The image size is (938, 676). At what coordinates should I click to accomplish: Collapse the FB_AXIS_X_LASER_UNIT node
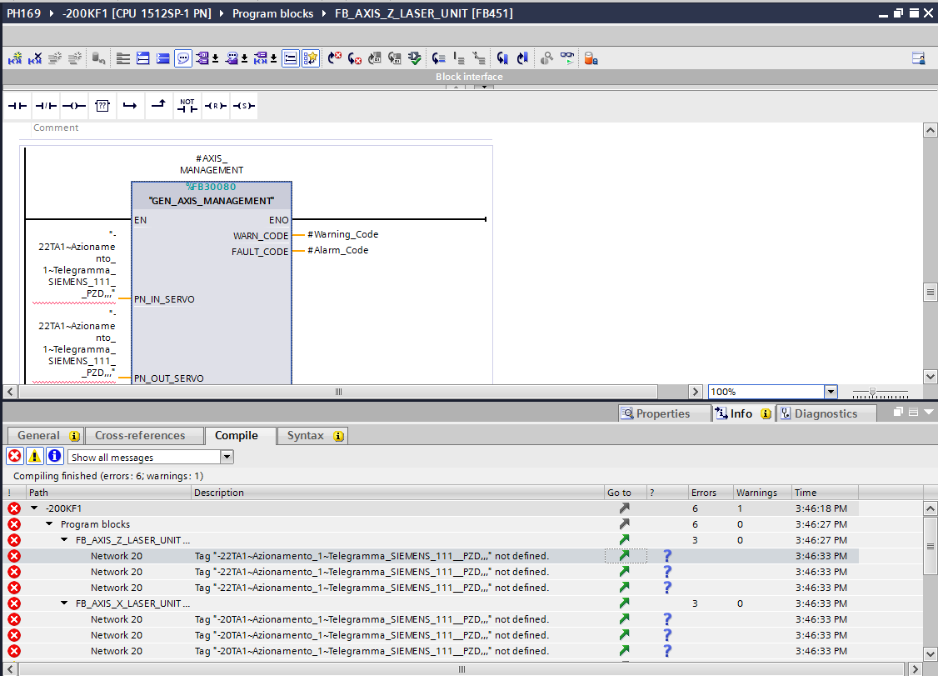[x=65, y=603]
